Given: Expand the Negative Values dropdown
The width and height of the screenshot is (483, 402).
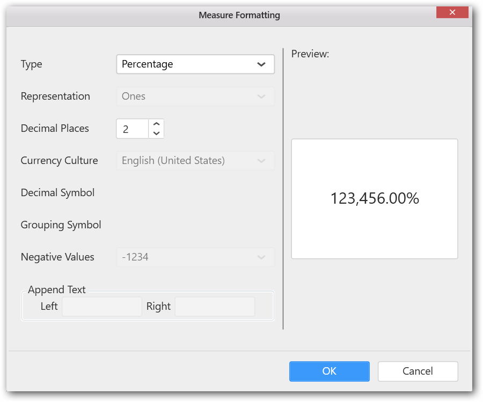Looking at the screenshot, I should coord(195,257).
